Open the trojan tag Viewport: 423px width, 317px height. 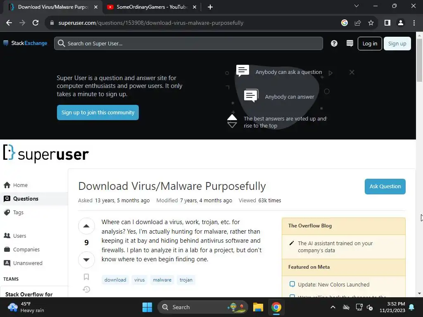[186, 280]
